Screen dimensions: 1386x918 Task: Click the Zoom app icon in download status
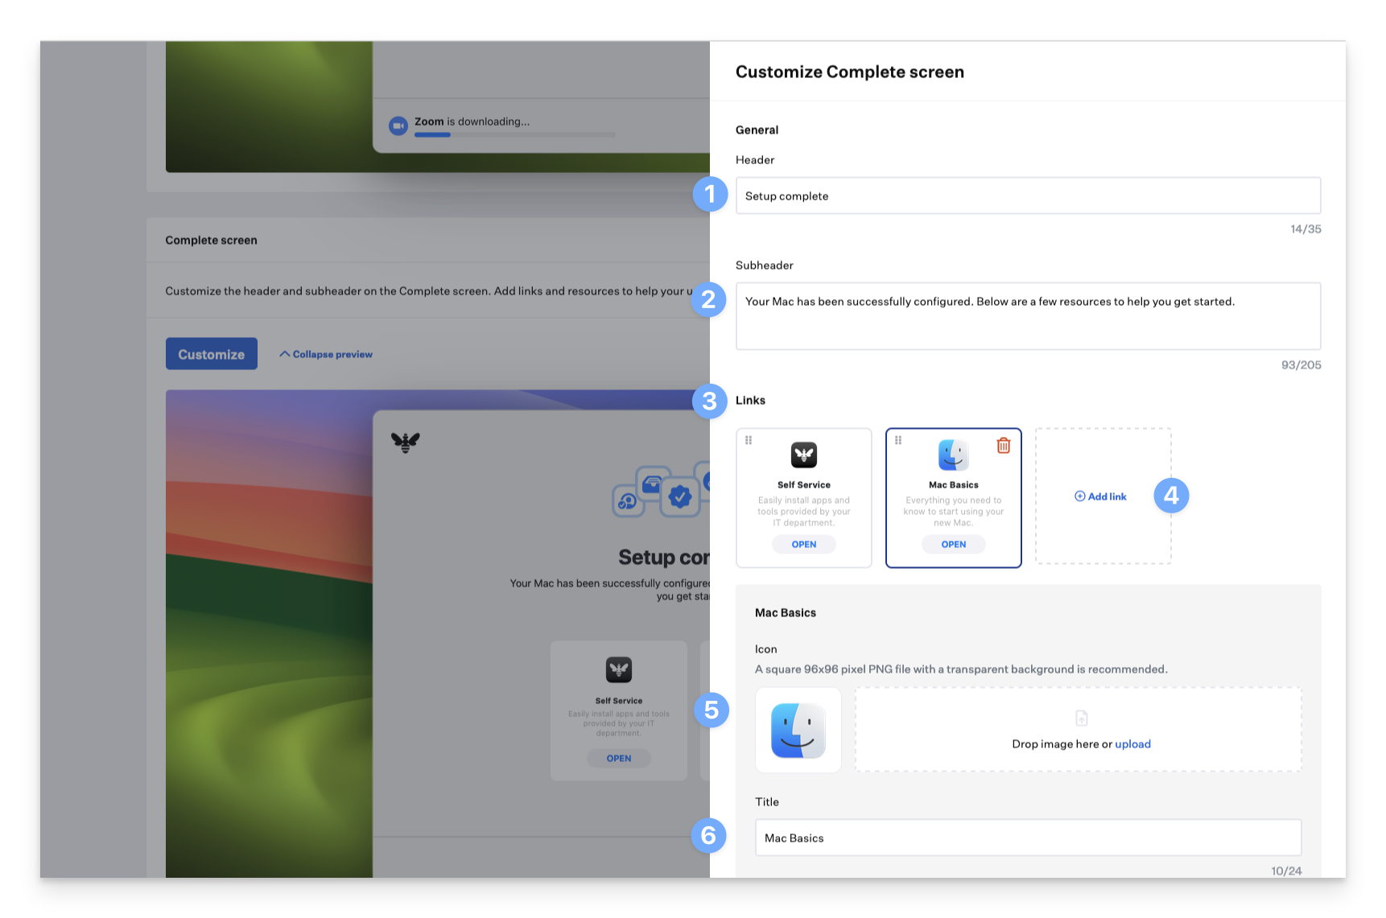(398, 126)
